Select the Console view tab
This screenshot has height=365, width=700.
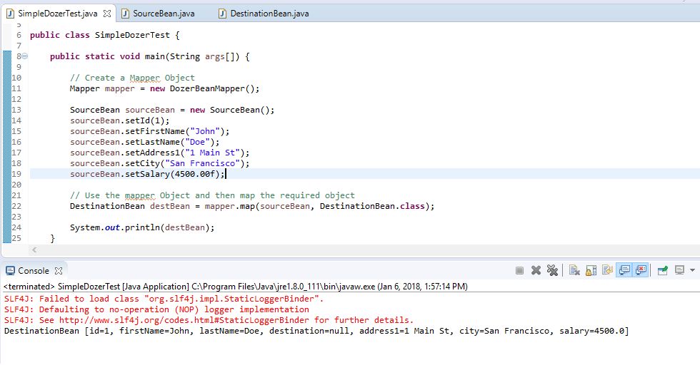pos(33,270)
